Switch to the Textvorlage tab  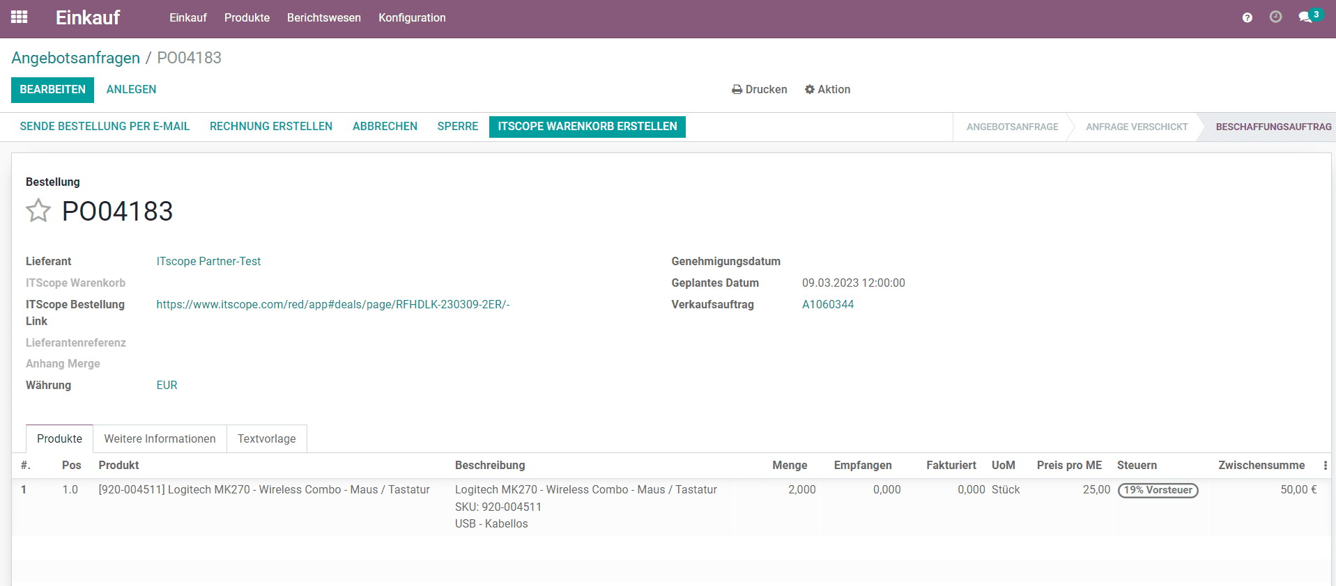[x=266, y=439]
